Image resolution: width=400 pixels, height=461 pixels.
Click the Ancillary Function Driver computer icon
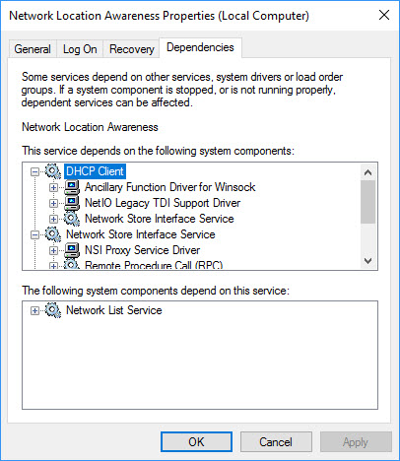[x=72, y=187]
